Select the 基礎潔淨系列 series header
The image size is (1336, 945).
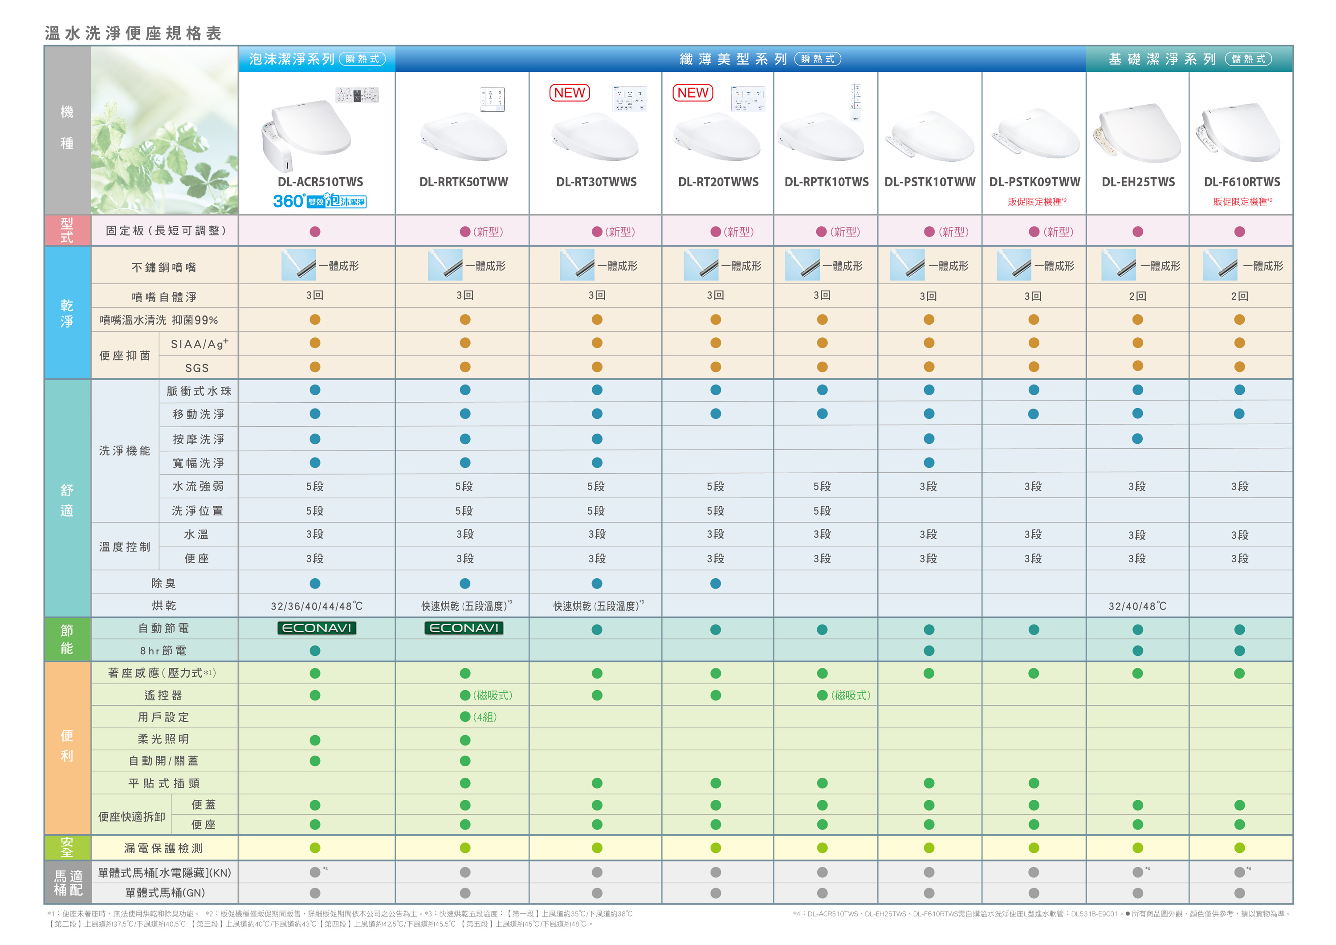1189,59
